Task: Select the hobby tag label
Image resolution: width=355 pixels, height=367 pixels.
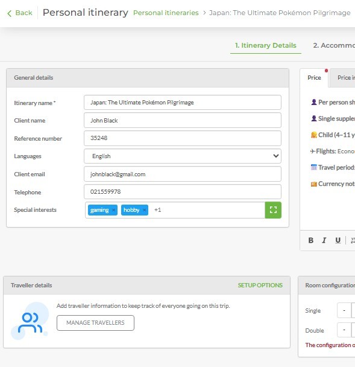Action: click(x=131, y=210)
